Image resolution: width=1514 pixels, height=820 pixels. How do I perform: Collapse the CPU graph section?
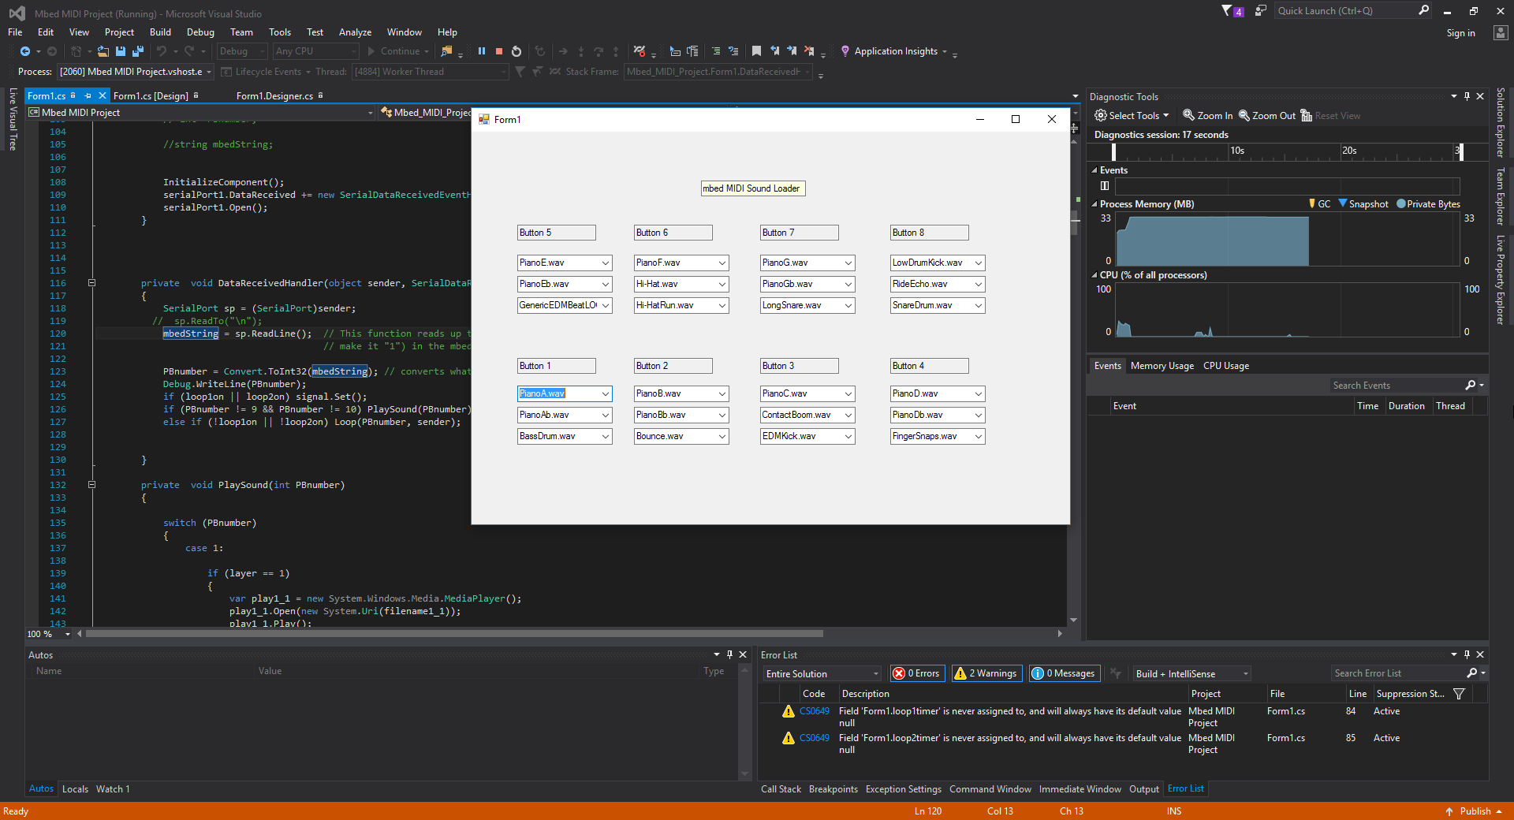point(1094,275)
